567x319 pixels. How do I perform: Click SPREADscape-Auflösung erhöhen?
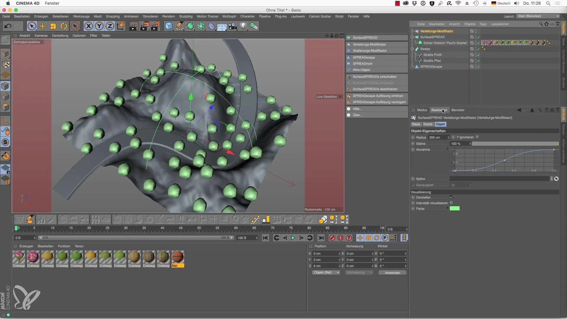click(x=377, y=96)
